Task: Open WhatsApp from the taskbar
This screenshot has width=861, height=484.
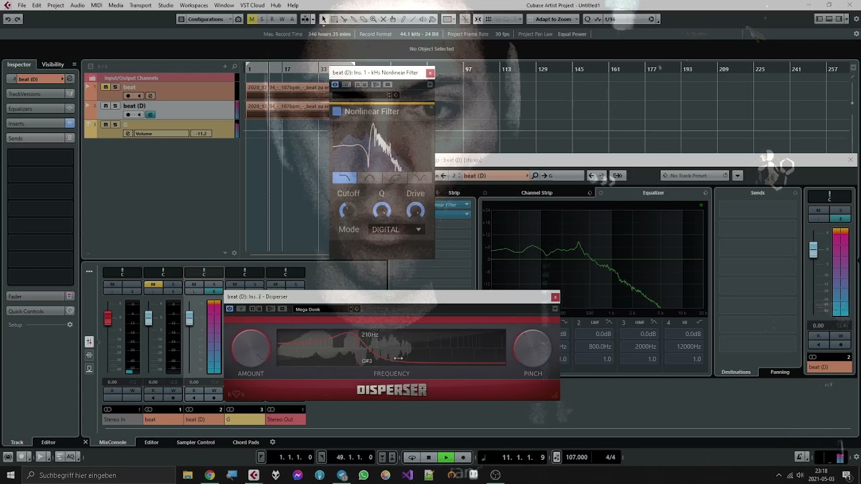Action: [364, 475]
